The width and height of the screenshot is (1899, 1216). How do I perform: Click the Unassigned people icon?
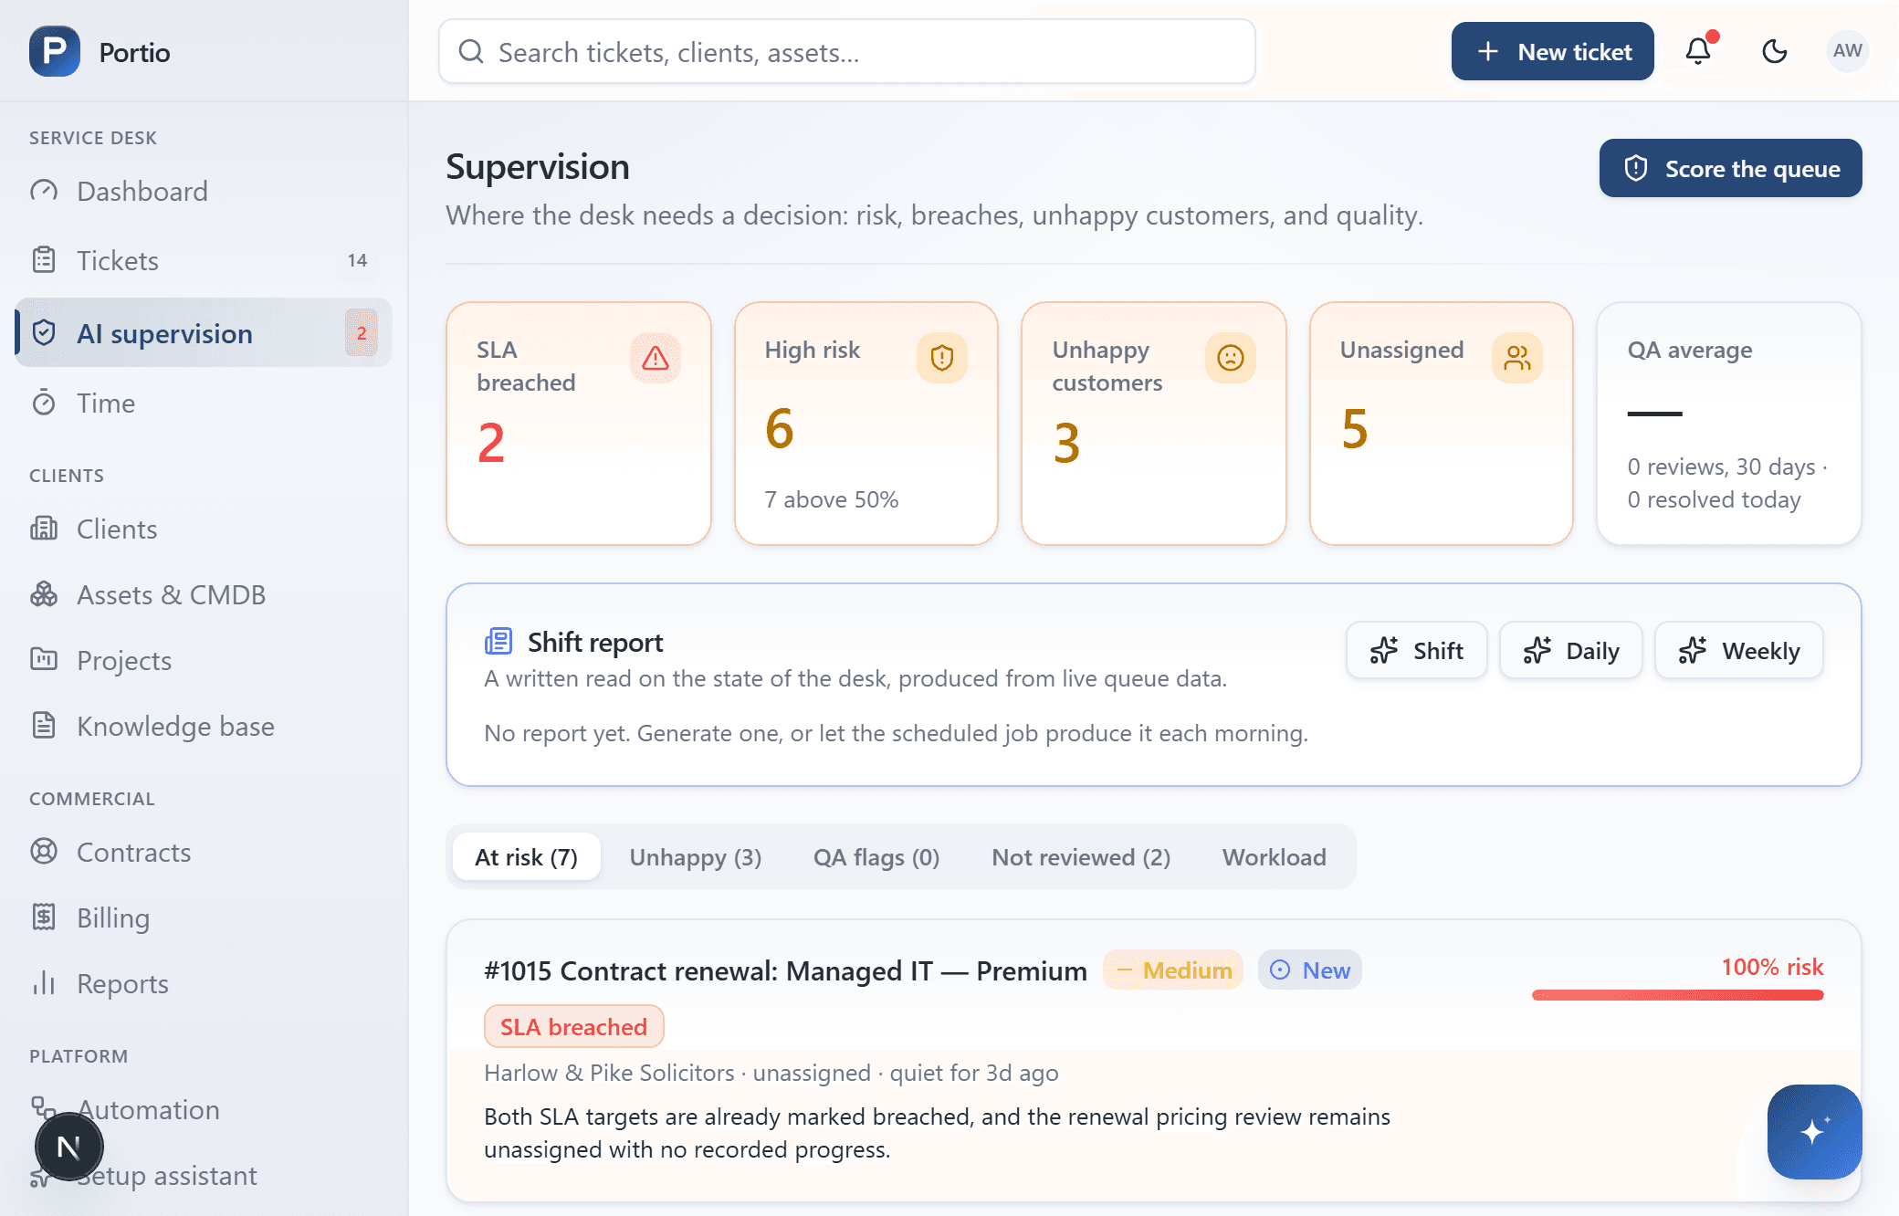(1517, 358)
